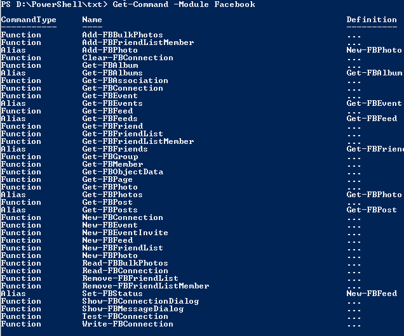
Task: Click the Add-FBBulkPhotos function name
Action: coord(123,35)
